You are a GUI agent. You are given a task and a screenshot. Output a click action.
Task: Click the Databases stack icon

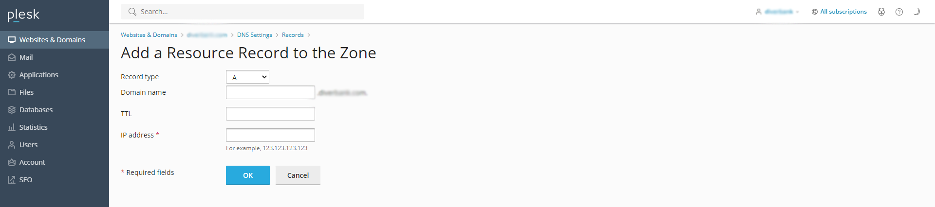pos(12,110)
